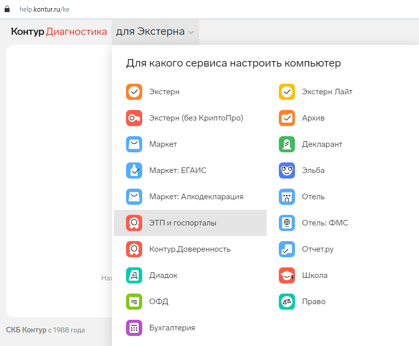
Task: Click the purple Бухгалтерия calculator icon
Action: (x=134, y=327)
